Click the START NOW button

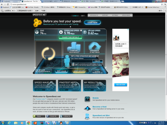click(92, 23)
